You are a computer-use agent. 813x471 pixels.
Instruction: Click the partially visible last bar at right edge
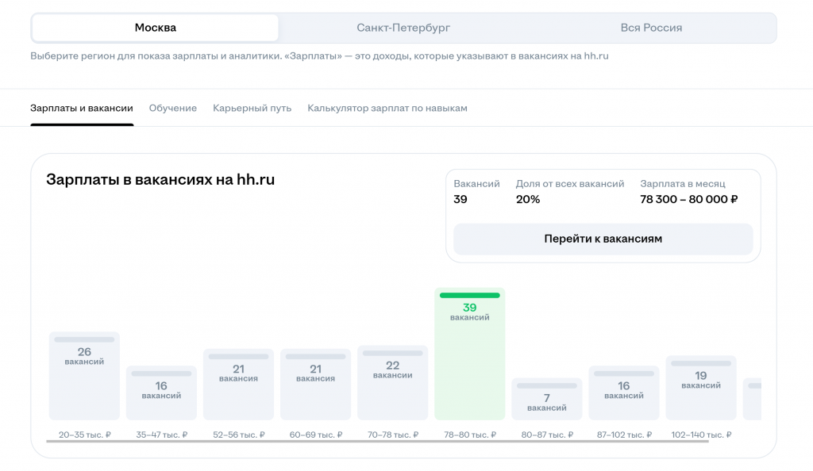753,399
